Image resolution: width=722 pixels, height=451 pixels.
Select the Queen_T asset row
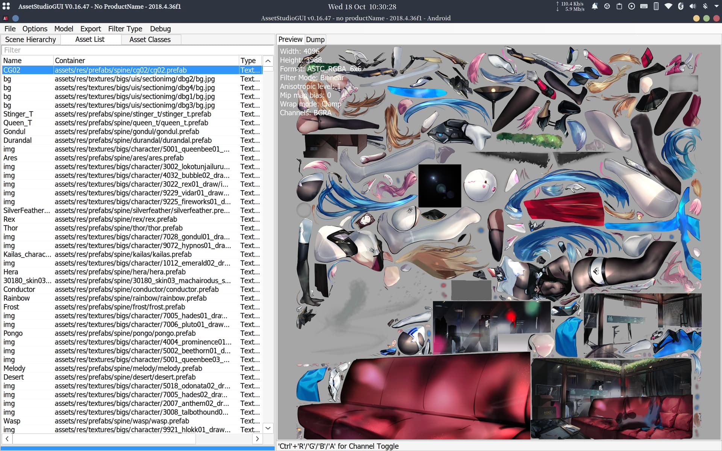(x=132, y=123)
